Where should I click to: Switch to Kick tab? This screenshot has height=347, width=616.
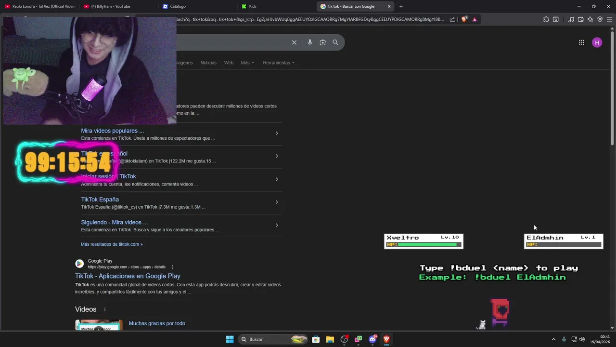pyautogui.click(x=277, y=6)
